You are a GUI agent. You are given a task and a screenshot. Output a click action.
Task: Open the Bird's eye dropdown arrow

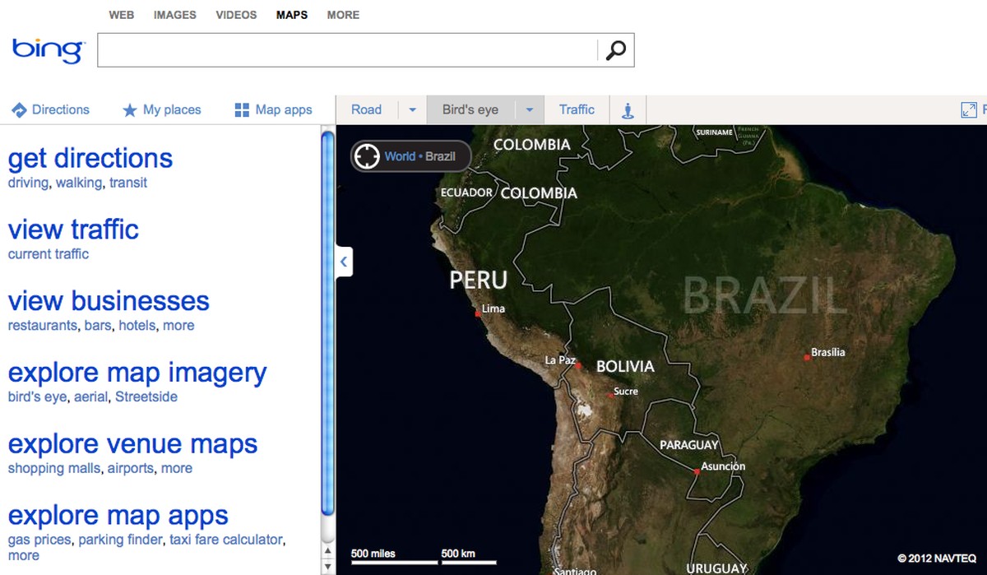pyautogui.click(x=530, y=109)
